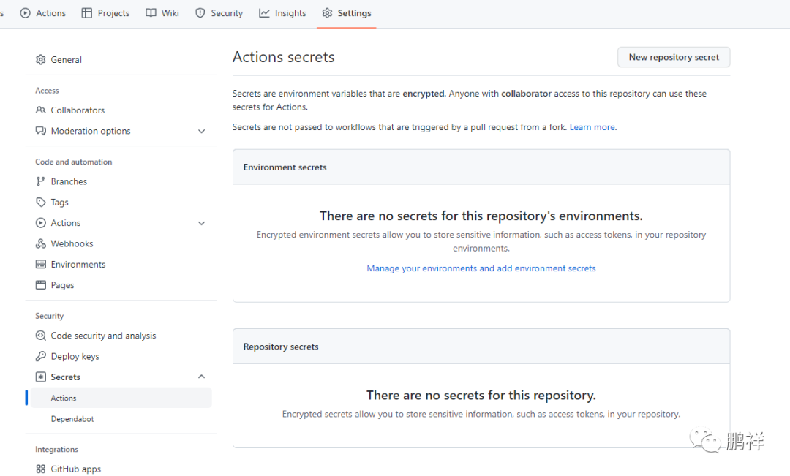Open the Projects tab
This screenshot has width=790, height=476.
[x=105, y=13]
